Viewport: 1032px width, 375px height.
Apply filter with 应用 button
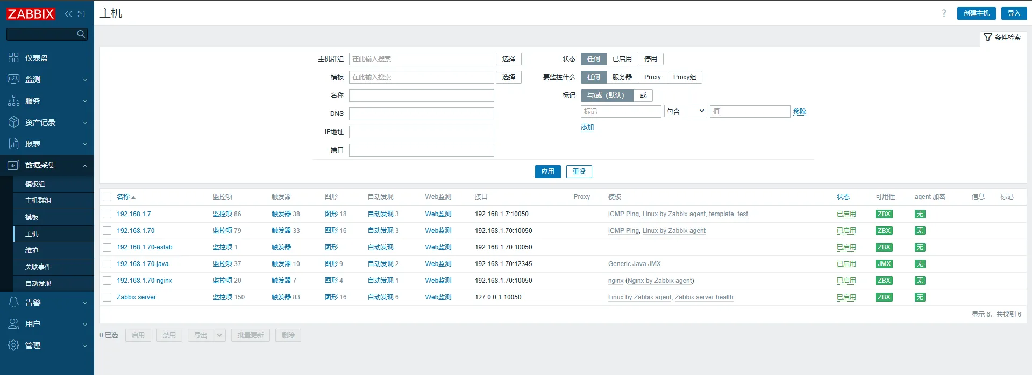548,172
